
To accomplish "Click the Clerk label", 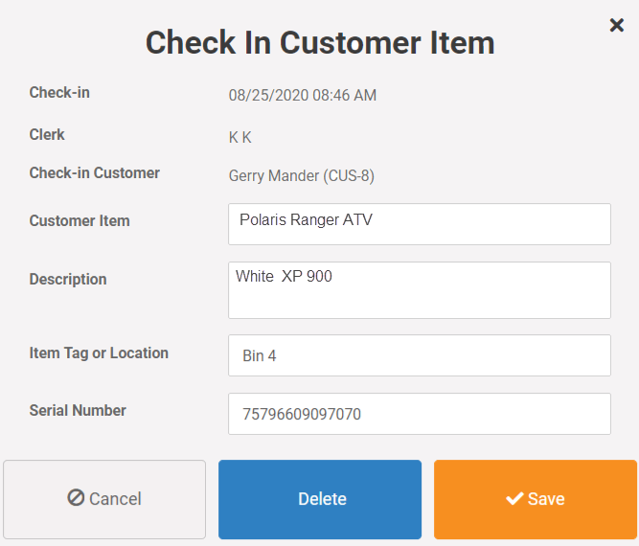I will [x=47, y=134].
